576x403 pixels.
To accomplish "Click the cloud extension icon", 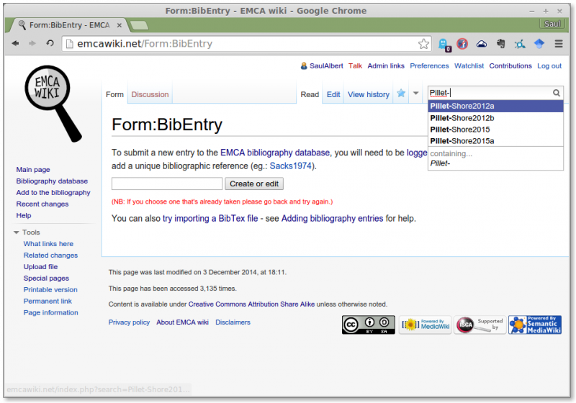I will click(482, 44).
